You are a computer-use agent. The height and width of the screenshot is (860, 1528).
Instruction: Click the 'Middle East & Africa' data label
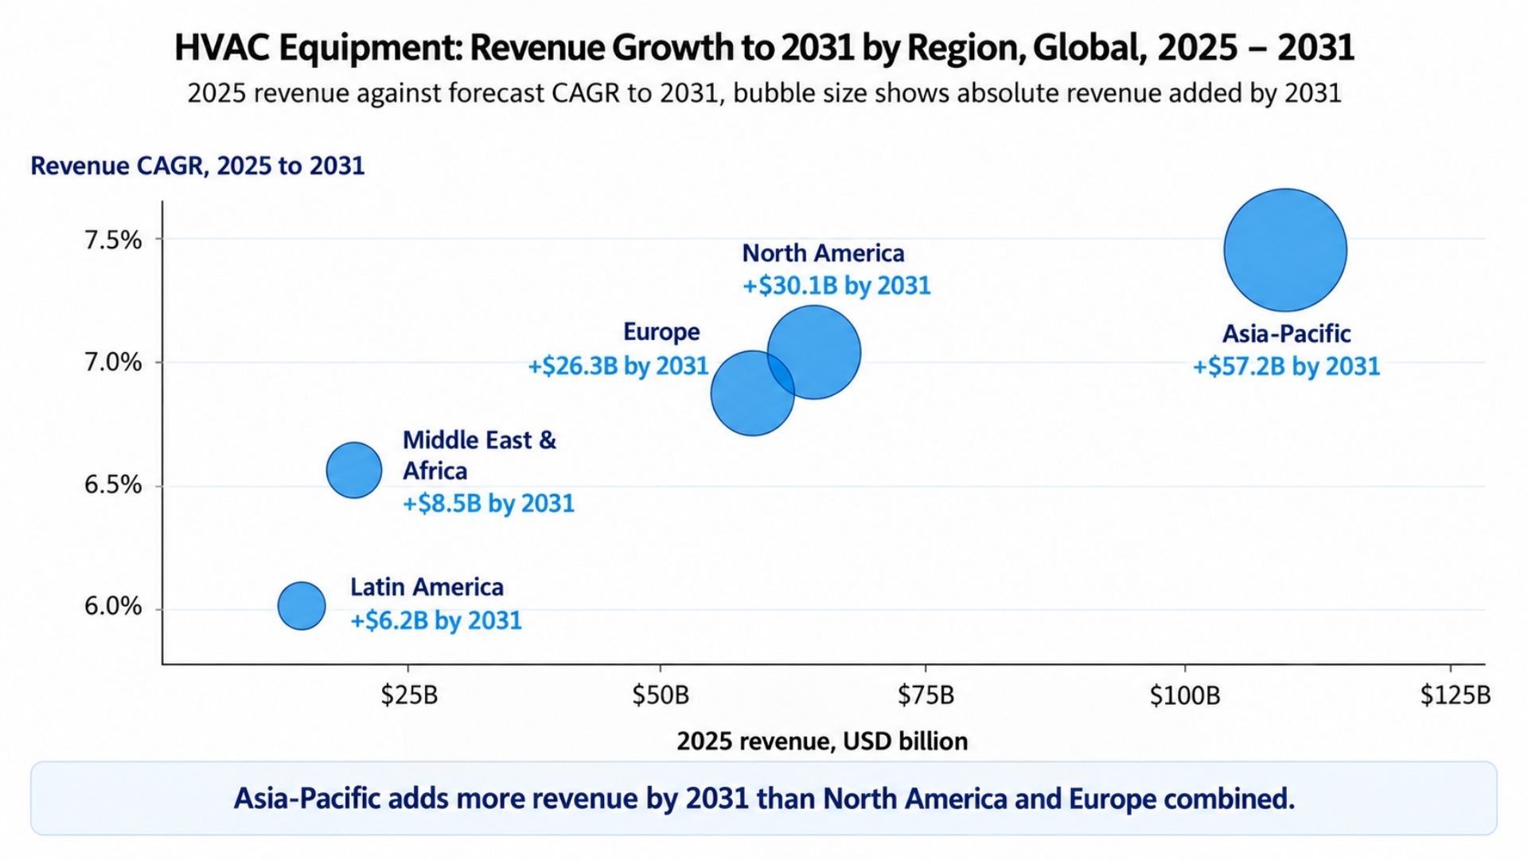pyautogui.click(x=479, y=455)
